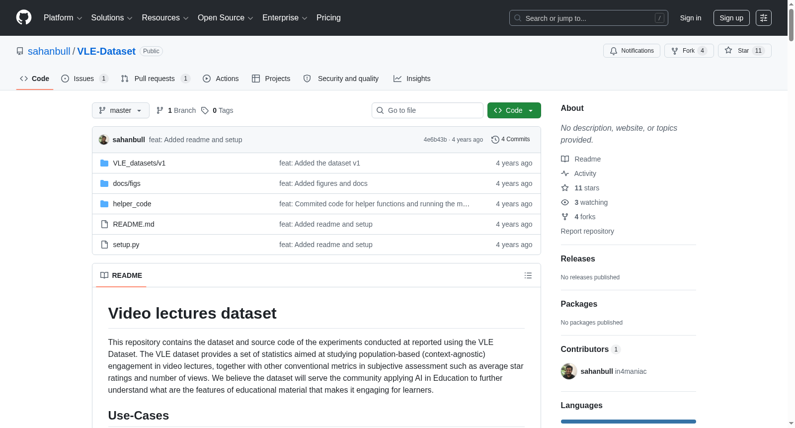Open the setup.py file
795x428 pixels.
(126, 245)
